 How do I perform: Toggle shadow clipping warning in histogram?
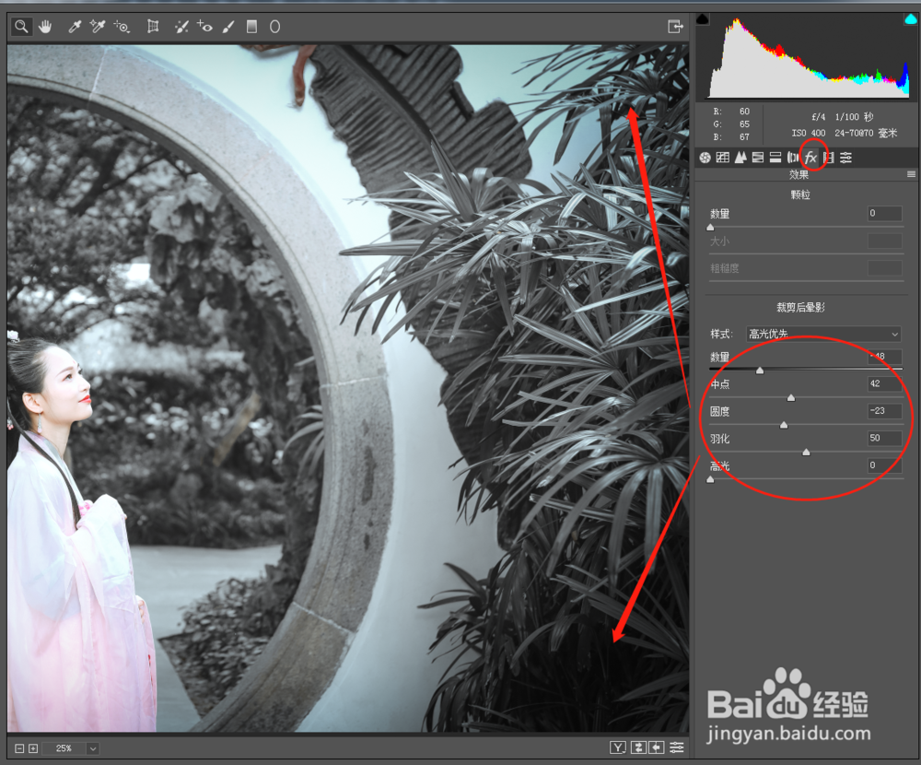pyautogui.click(x=703, y=18)
